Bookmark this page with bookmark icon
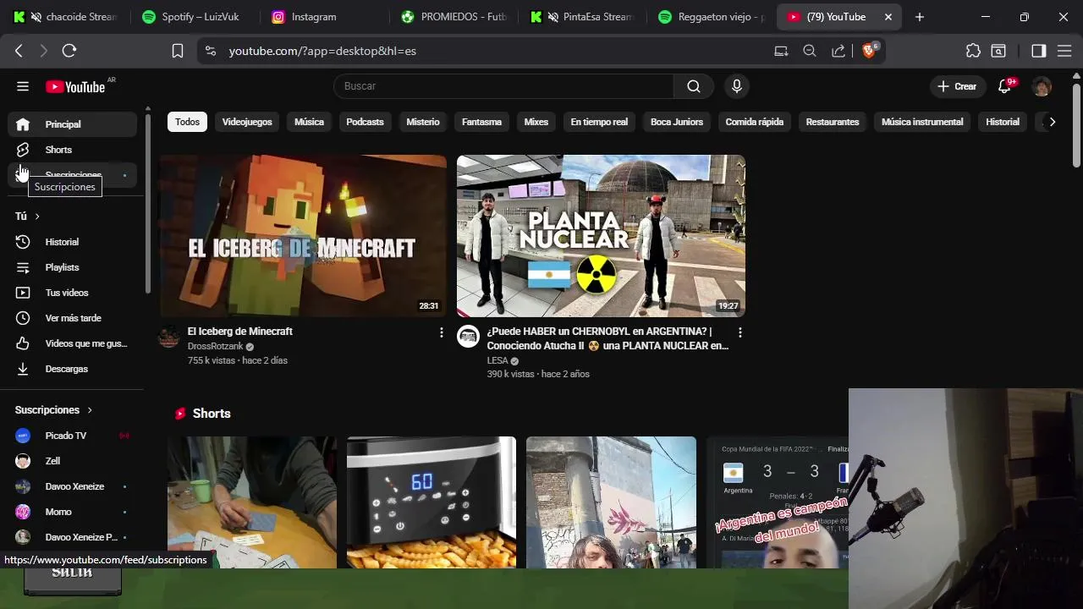Image resolution: width=1083 pixels, height=609 pixels. coord(177,51)
